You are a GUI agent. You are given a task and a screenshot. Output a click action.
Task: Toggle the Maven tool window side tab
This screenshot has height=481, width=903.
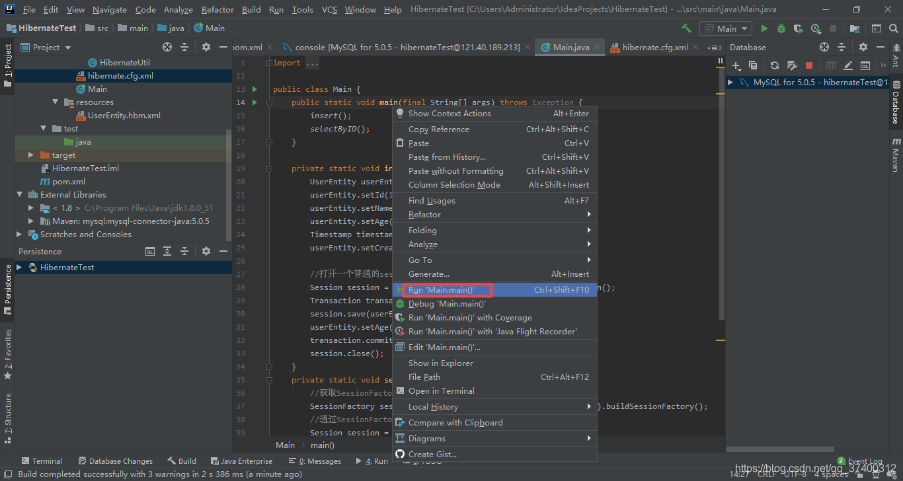896,154
